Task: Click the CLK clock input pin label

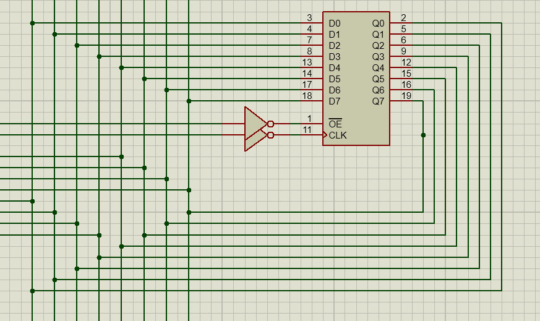Action: click(338, 135)
